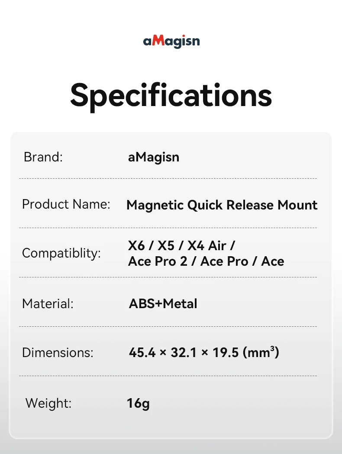Select the Brand label
342x454 pixels.
pos(43,157)
